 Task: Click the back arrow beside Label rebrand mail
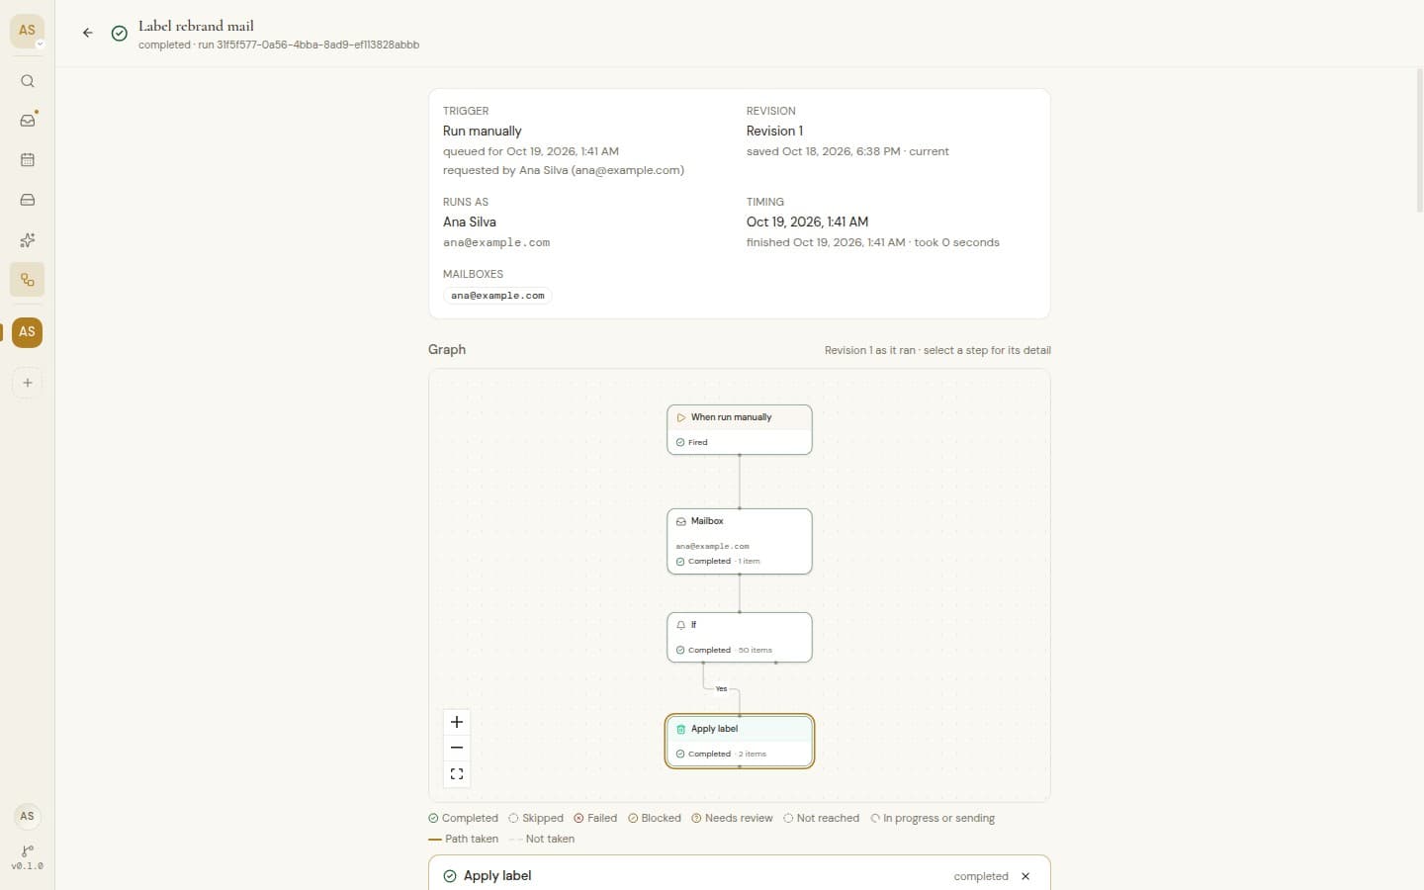(x=88, y=33)
